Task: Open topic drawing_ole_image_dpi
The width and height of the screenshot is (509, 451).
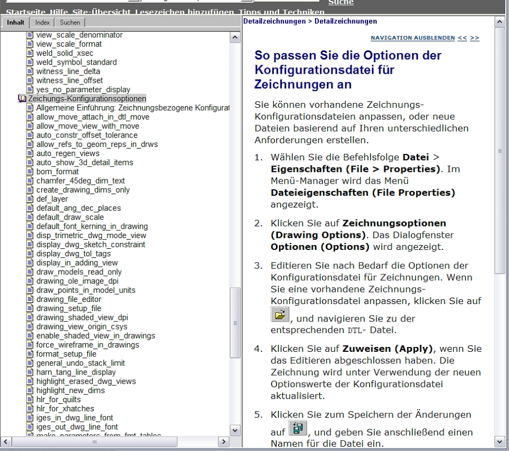Action: pos(77,281)
